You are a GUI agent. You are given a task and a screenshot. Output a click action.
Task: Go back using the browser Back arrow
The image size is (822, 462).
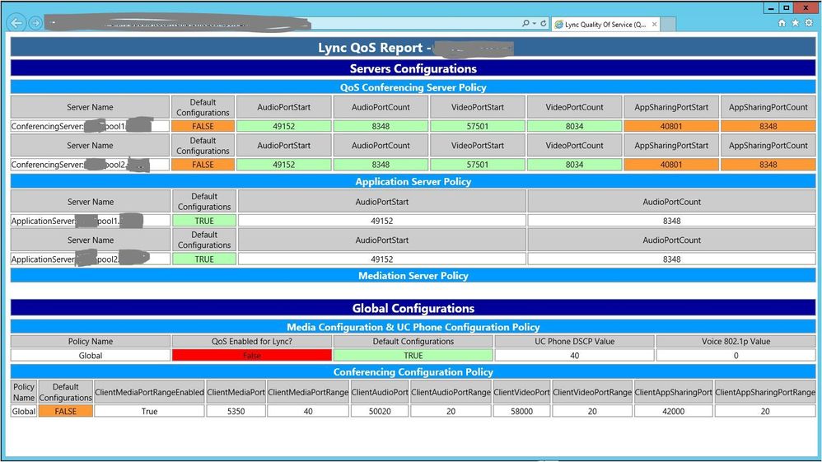16,23
